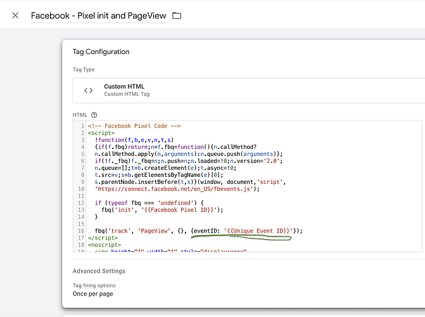Click the folder icon beside the tag name
The width and height of the screenshot is (425, 317).
point(177,16)
